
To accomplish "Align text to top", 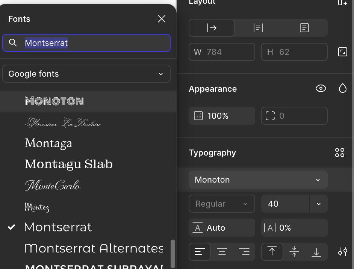I will pos(272,251).
